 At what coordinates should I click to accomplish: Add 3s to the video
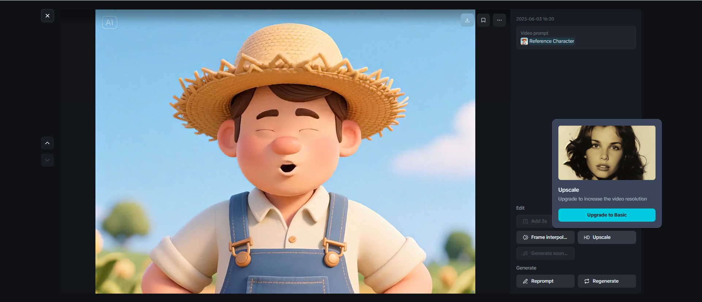click(x=535, y=221)
